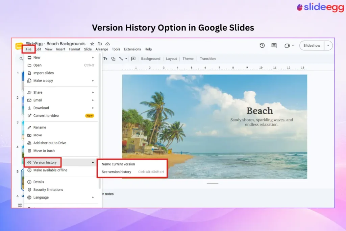346x231 pixels.
Task: Choose Add shortcut to Drive
Action: coord(61,143)
